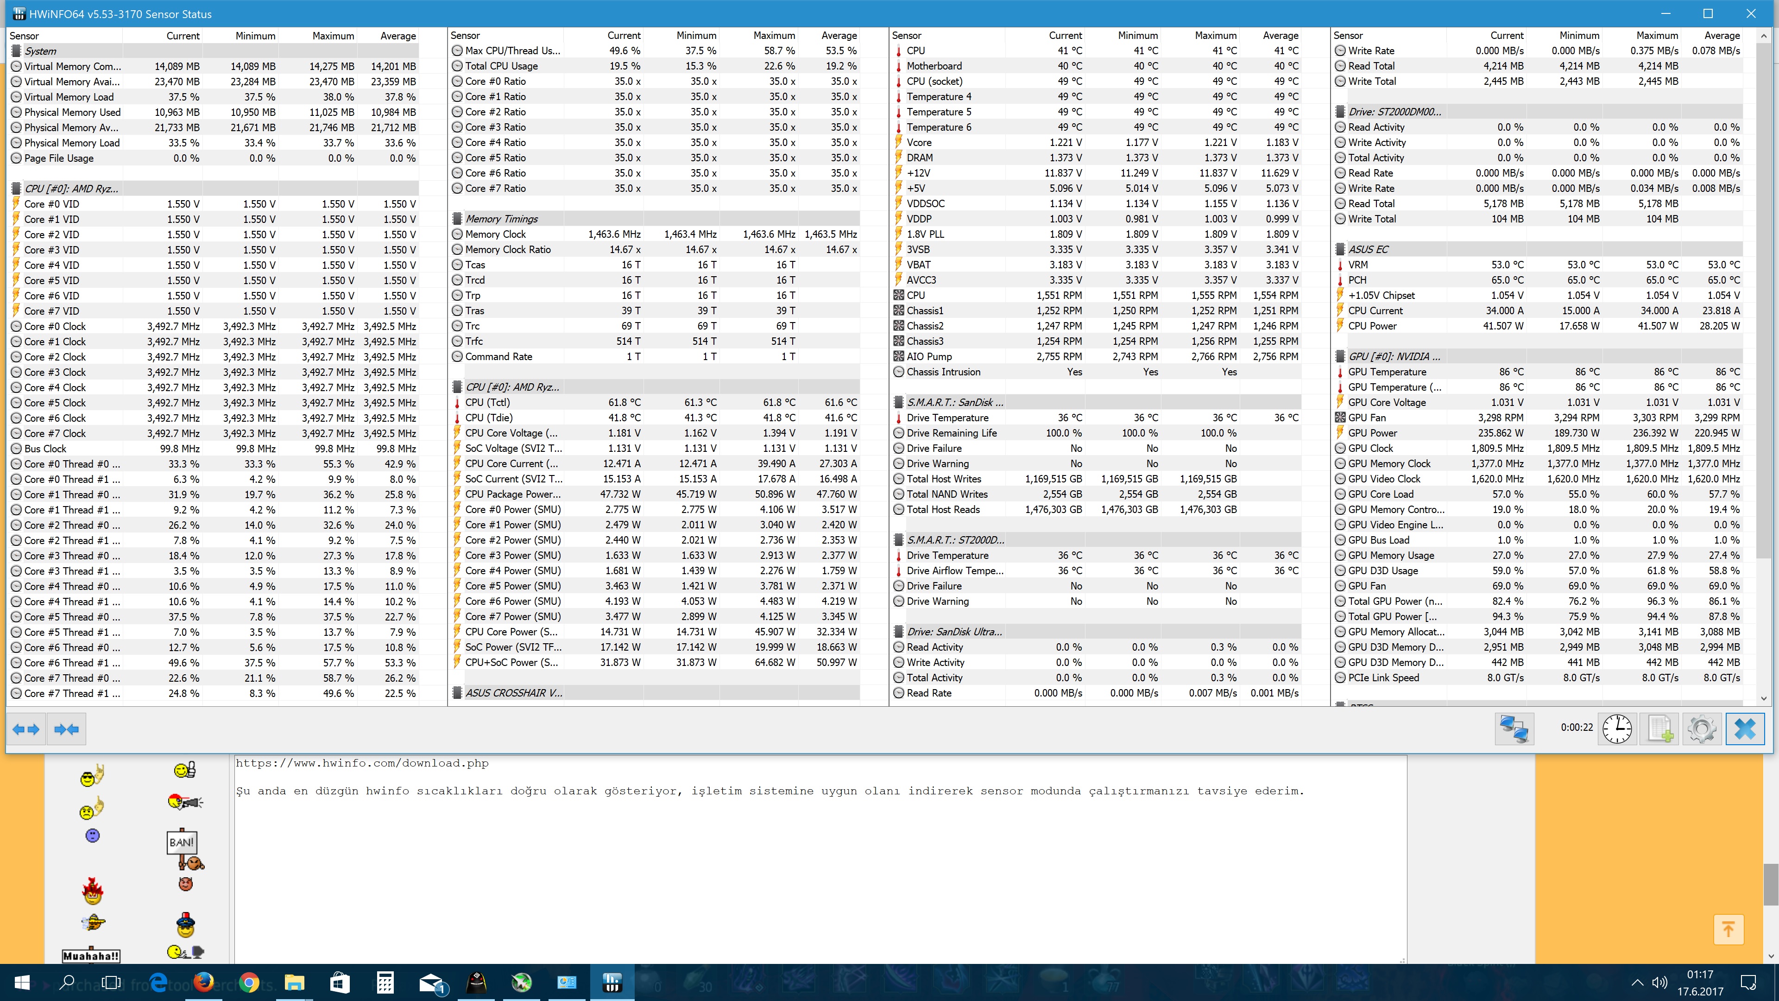Click the thermometer icon beside Motherboard
Image resolution: width=1779 pixels, height=1001 pixels.
pyautogui.click(x=898, y=66)
